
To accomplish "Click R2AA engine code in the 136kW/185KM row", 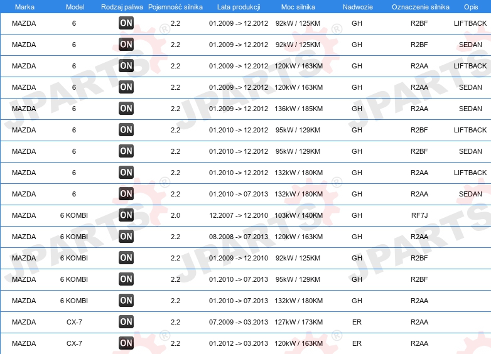I will [419, 109].
